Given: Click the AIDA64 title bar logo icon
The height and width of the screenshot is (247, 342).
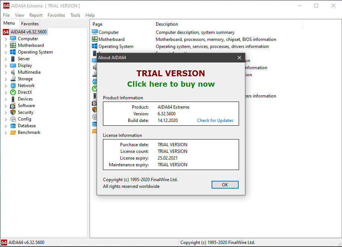Looking at the screenshot, I should (6, 6).
